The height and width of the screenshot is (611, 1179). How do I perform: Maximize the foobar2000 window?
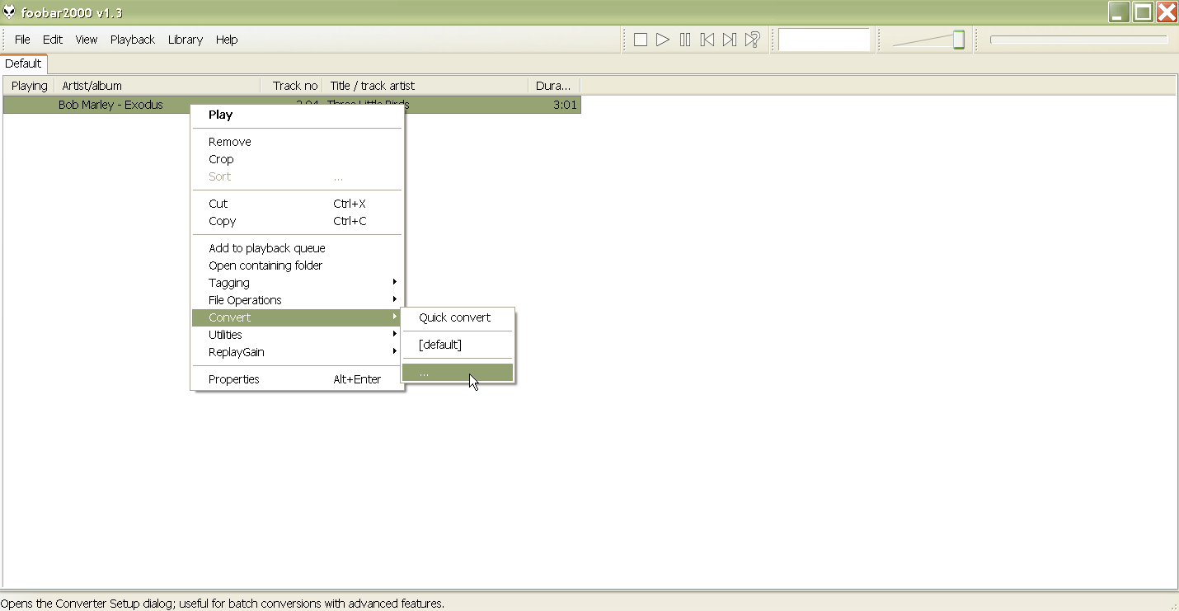click(1143, 12)
